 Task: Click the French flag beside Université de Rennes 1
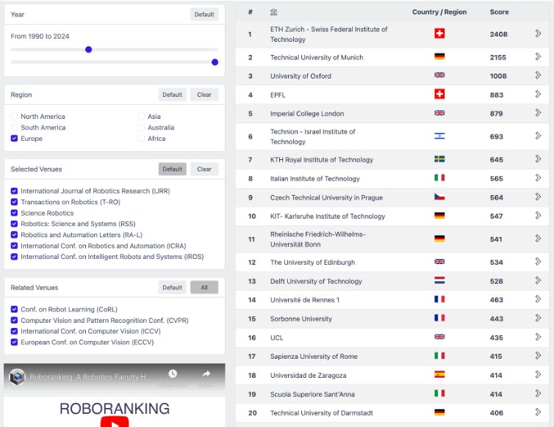(x=439, y=299)
